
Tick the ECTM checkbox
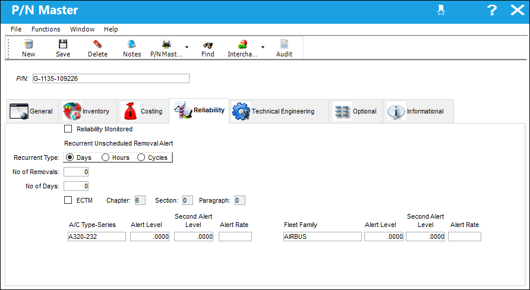tap(68, 200)
